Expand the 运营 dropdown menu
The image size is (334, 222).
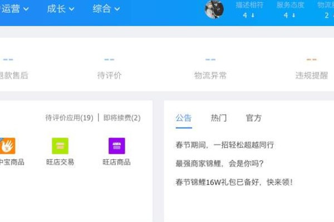15,9
